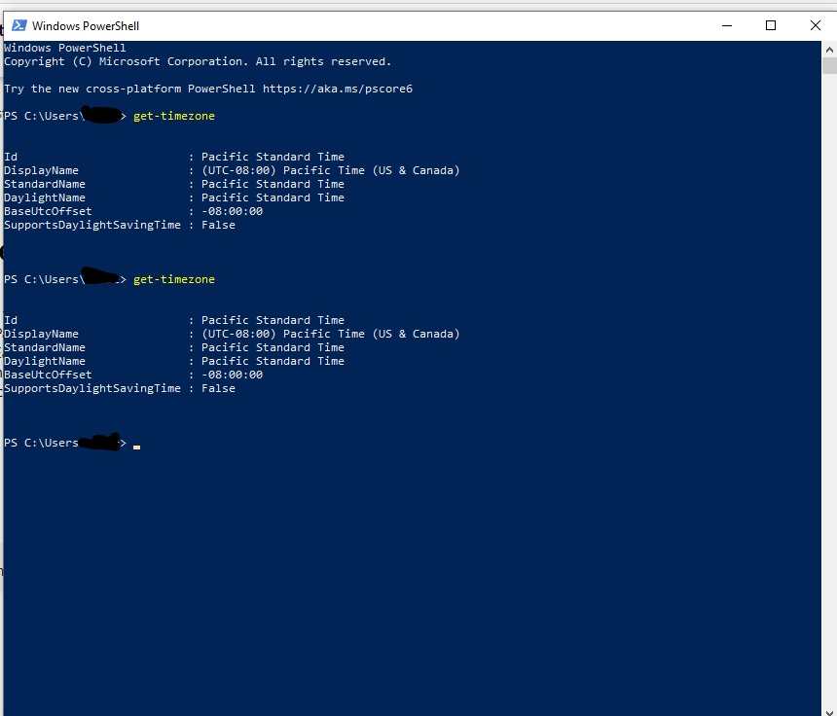Close the Windows PowerShell window
Screen dimensions: 837x716
tap(816, 25)
